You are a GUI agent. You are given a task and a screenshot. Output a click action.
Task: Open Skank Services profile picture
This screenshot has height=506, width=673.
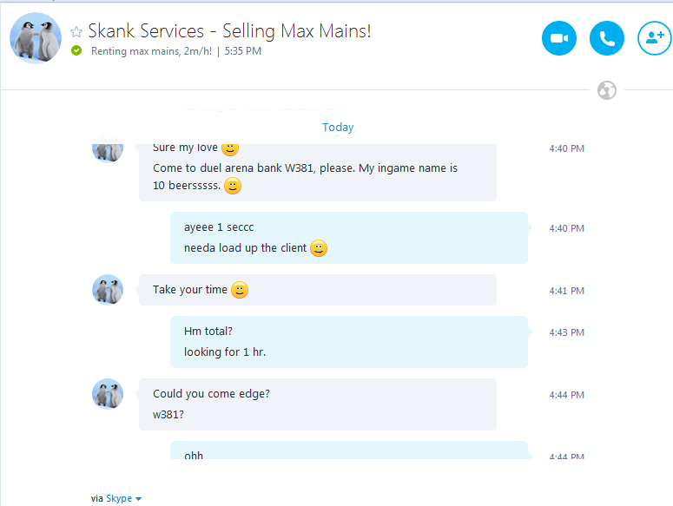pyautogui.click(x=36, y=38)
